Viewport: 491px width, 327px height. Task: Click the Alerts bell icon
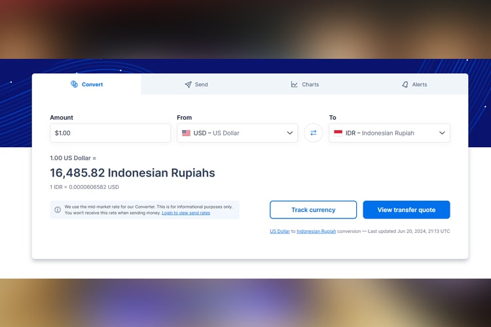pos(405,84)
